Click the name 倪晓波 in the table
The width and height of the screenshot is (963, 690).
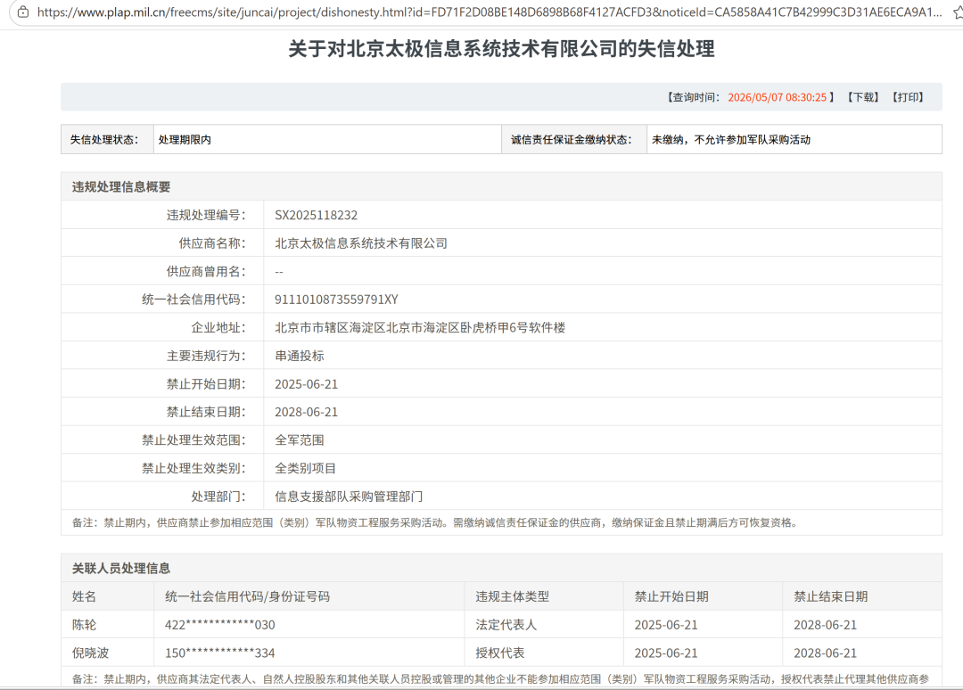pos(90,653)
